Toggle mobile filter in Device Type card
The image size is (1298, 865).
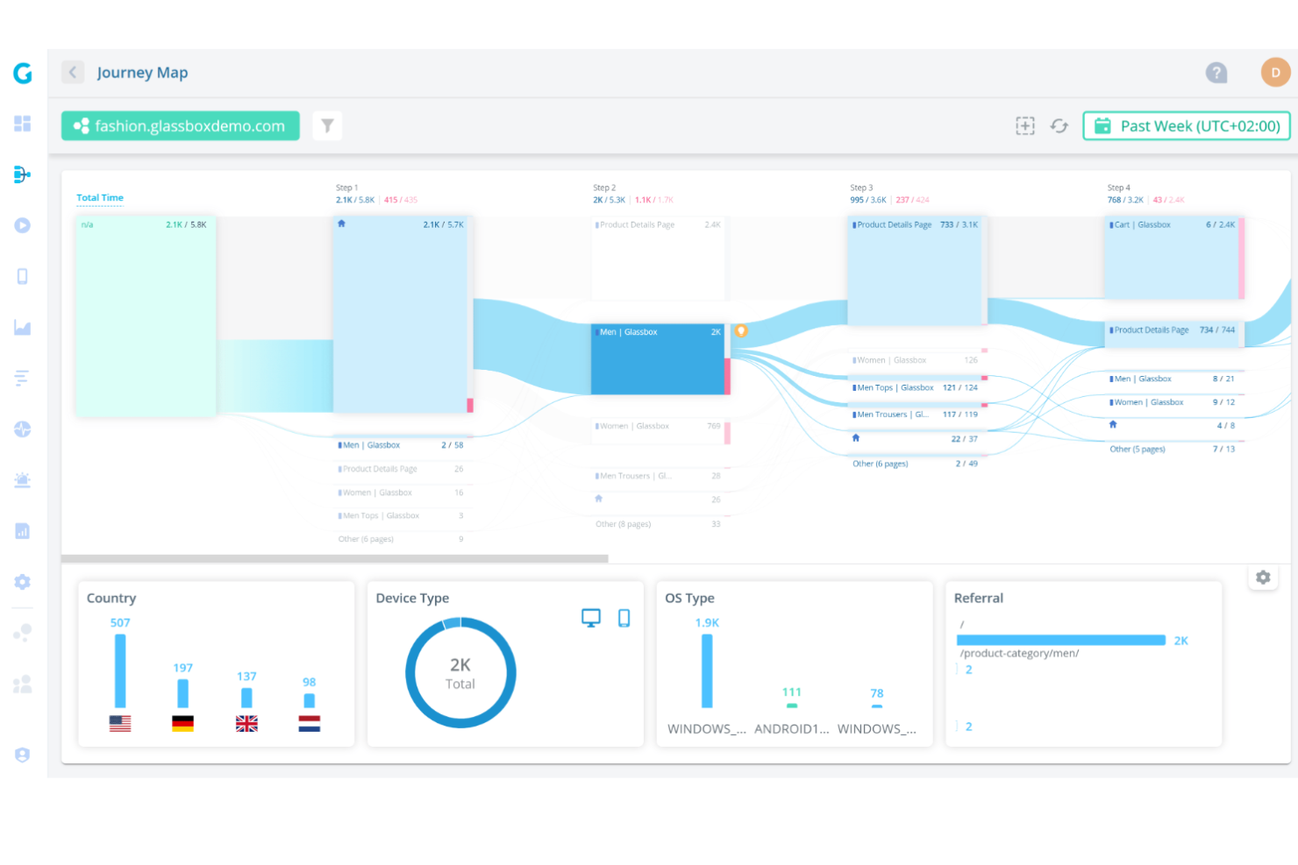[624, 618]
